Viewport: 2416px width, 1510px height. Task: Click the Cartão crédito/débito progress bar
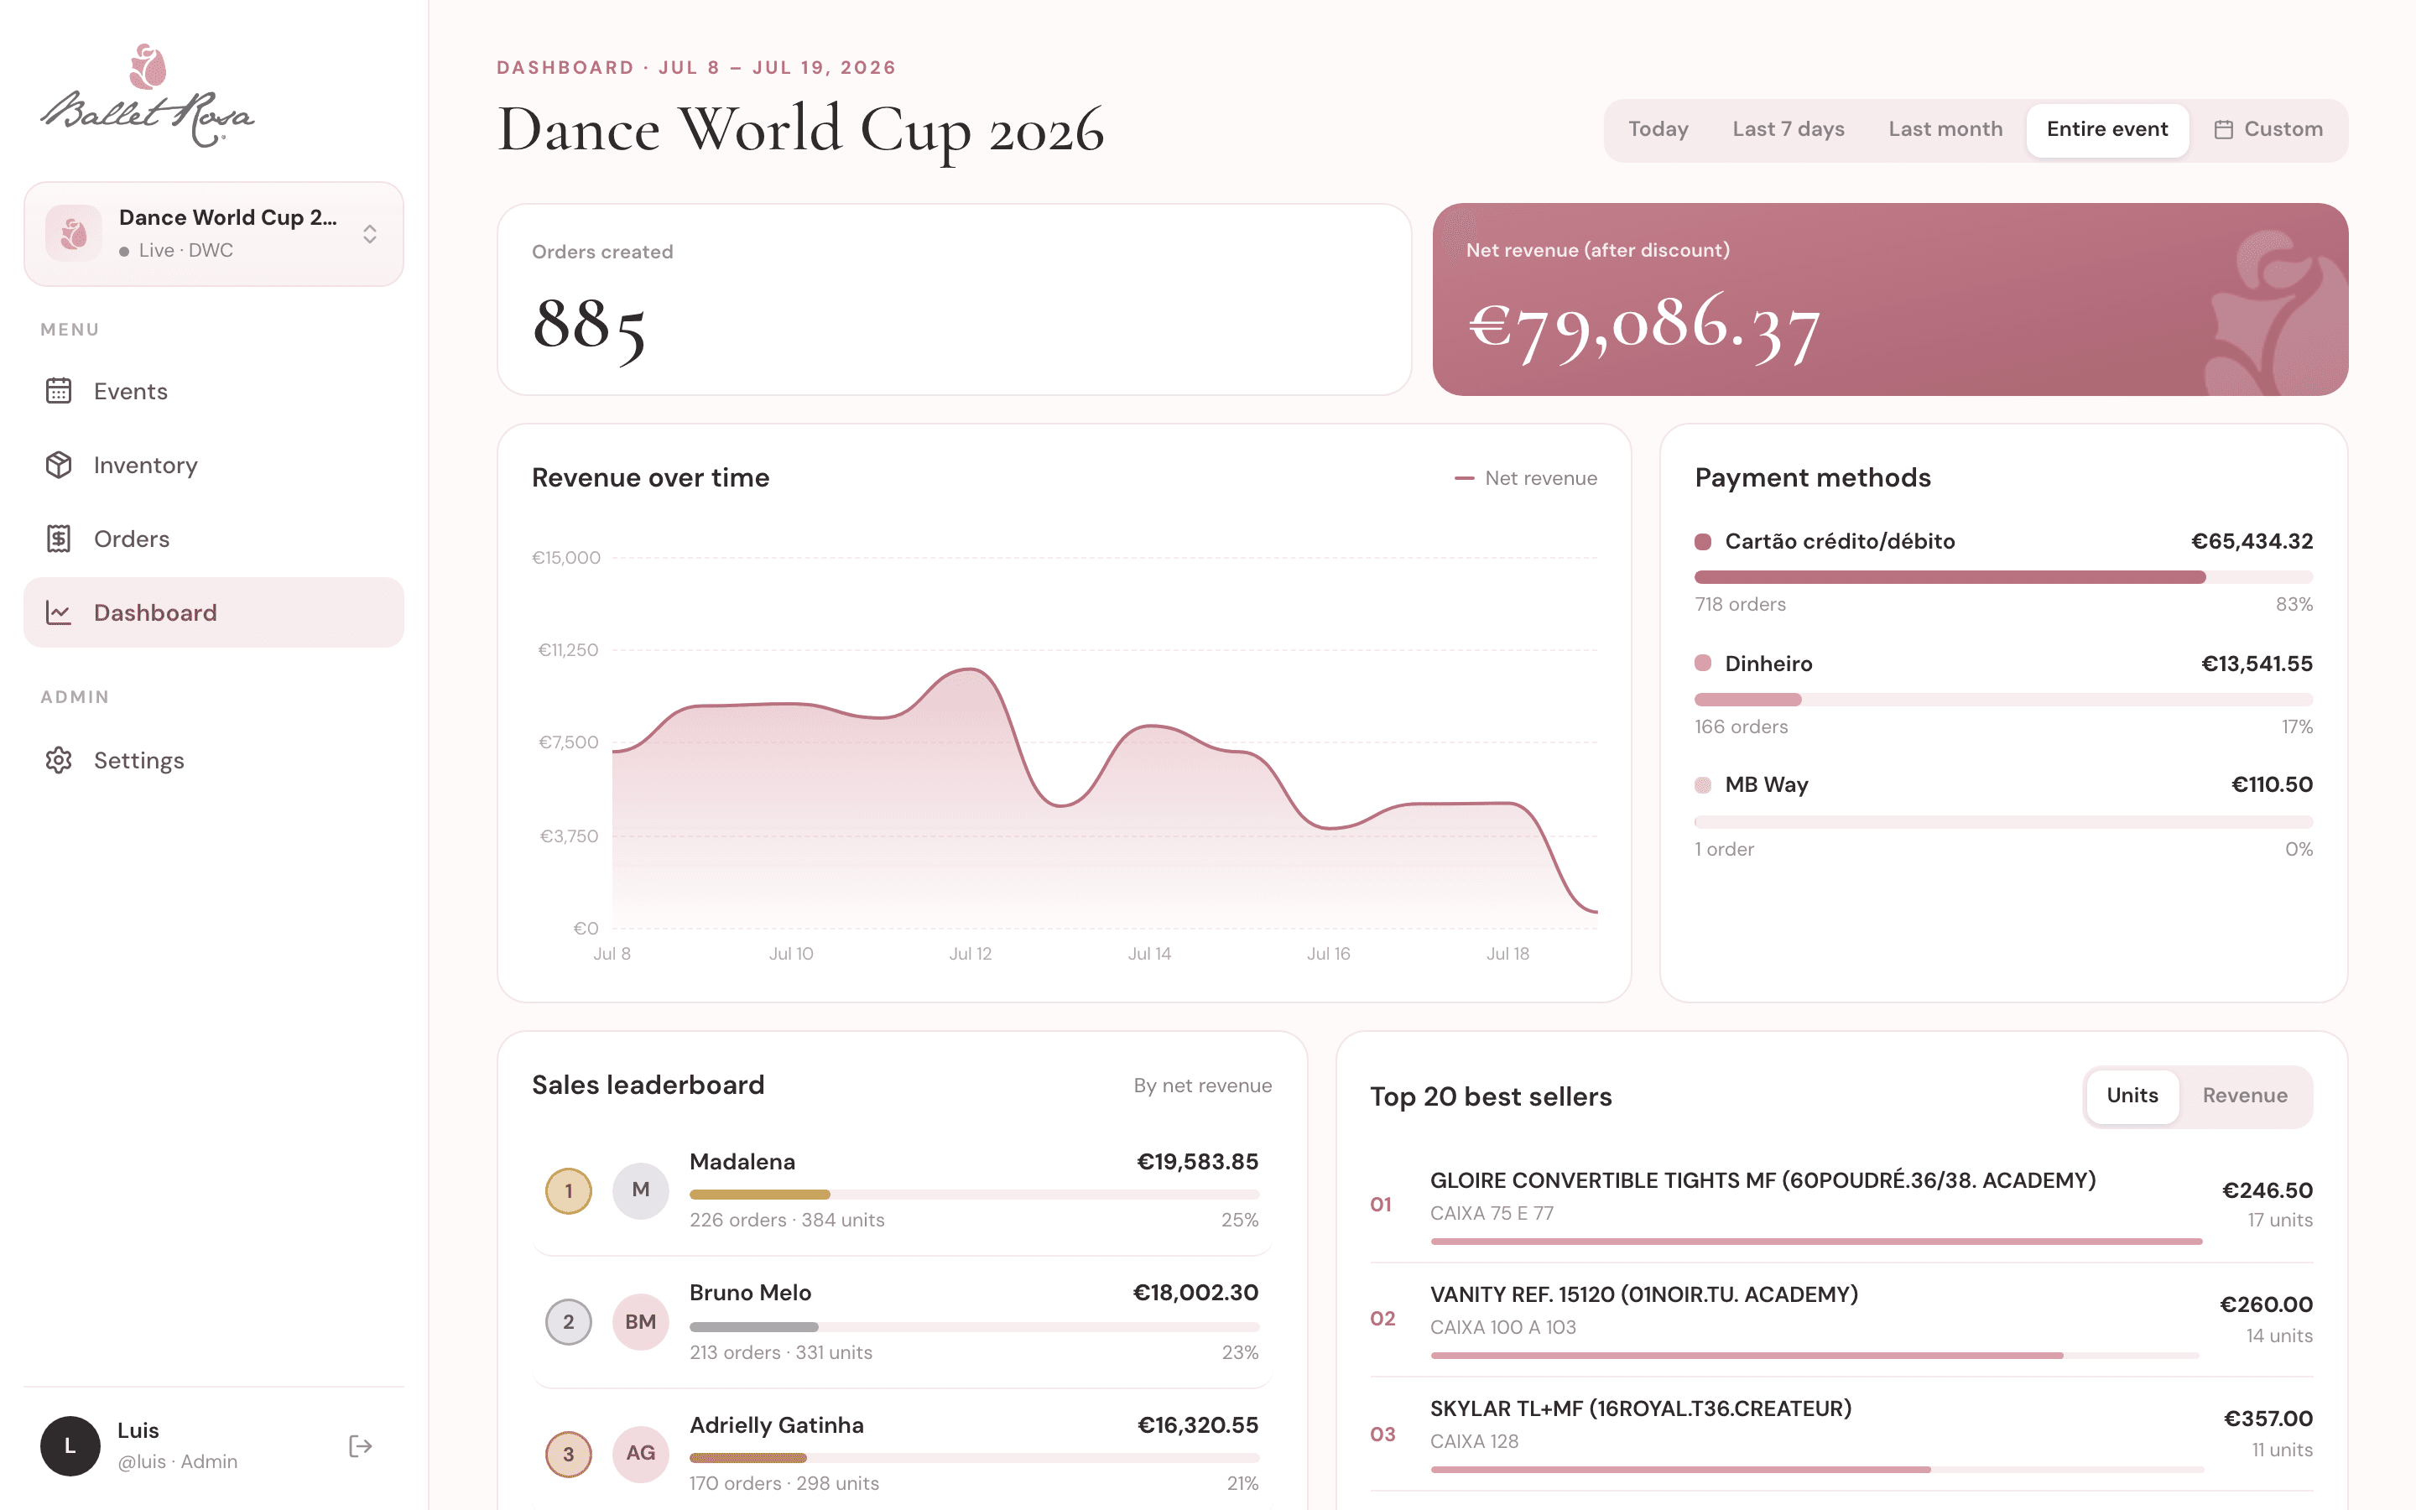[x=2002, y=577]
